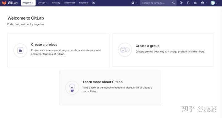The image size is (222, 118).
Task: Open the merge requests icon
Action: point(188,3)
